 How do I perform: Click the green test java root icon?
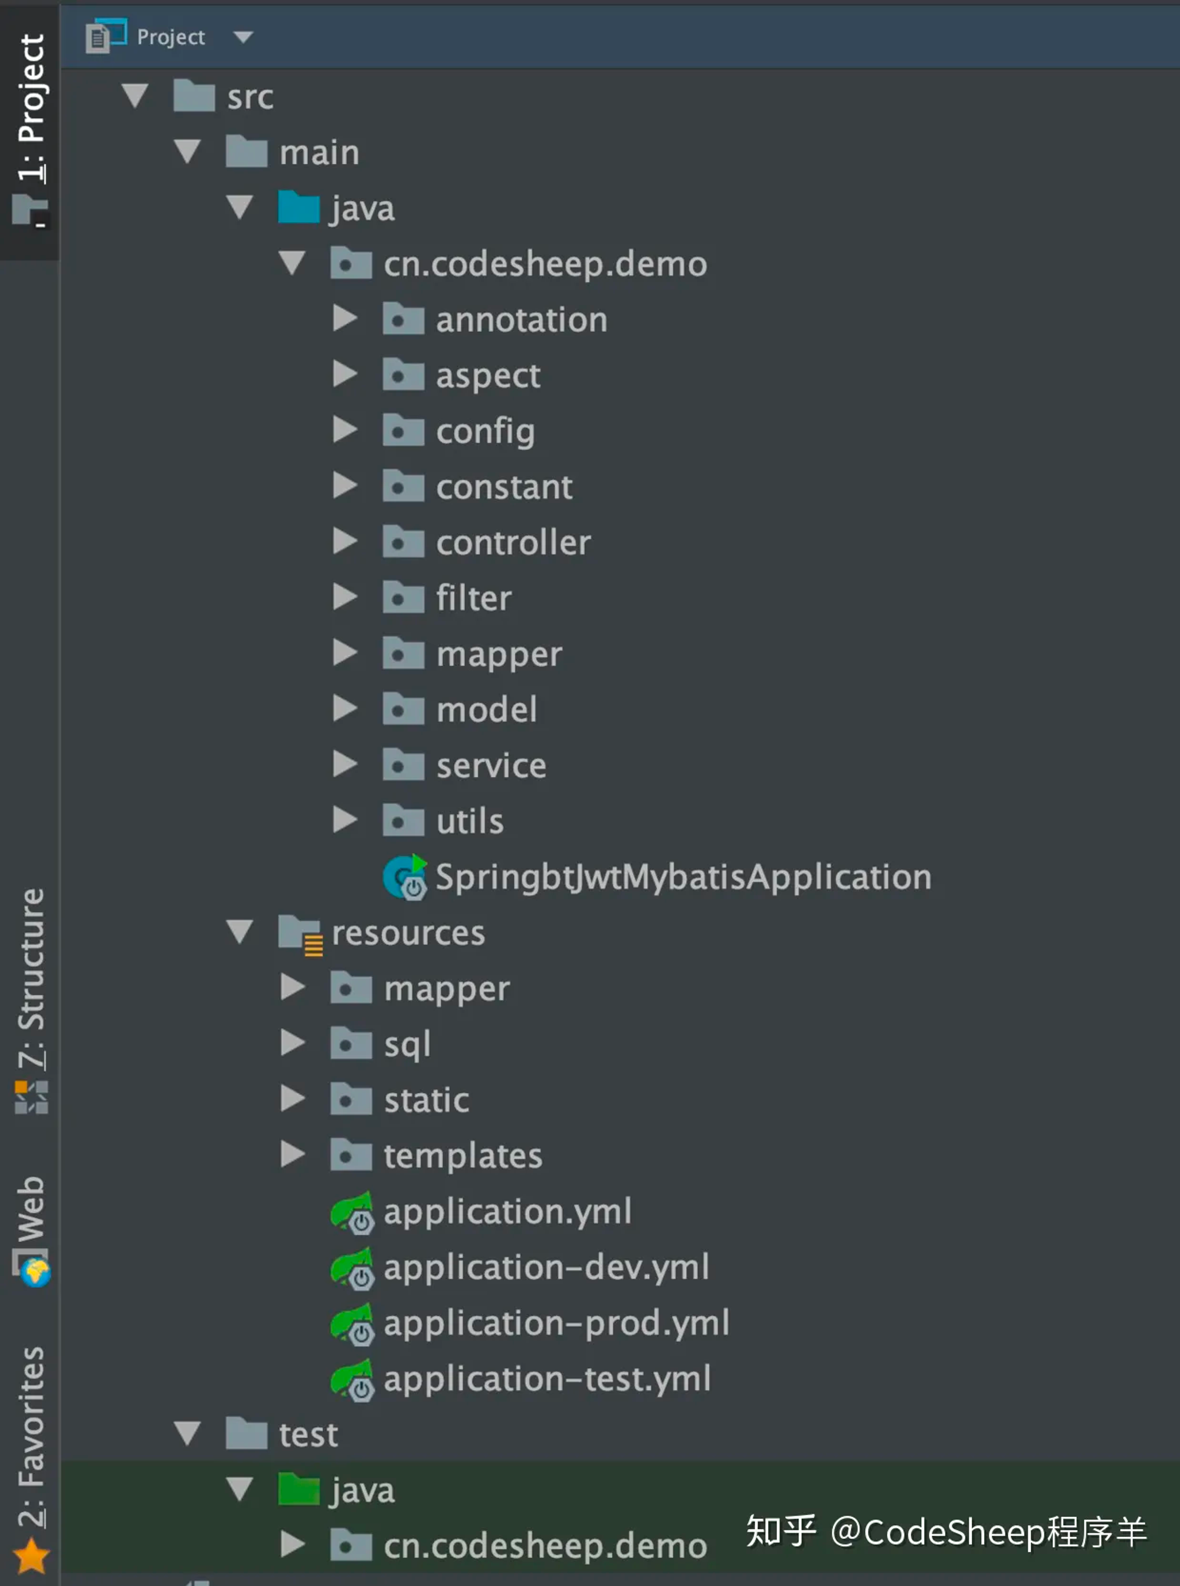(299, 1490)
